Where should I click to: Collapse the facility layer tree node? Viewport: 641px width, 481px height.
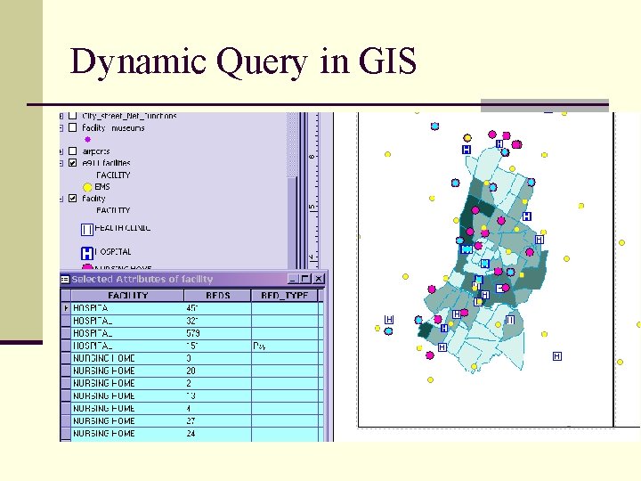61,199
